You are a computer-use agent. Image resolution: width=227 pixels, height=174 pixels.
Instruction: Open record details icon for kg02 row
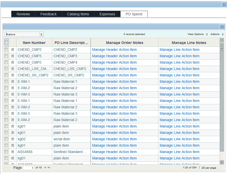click(x=13, y=139)
